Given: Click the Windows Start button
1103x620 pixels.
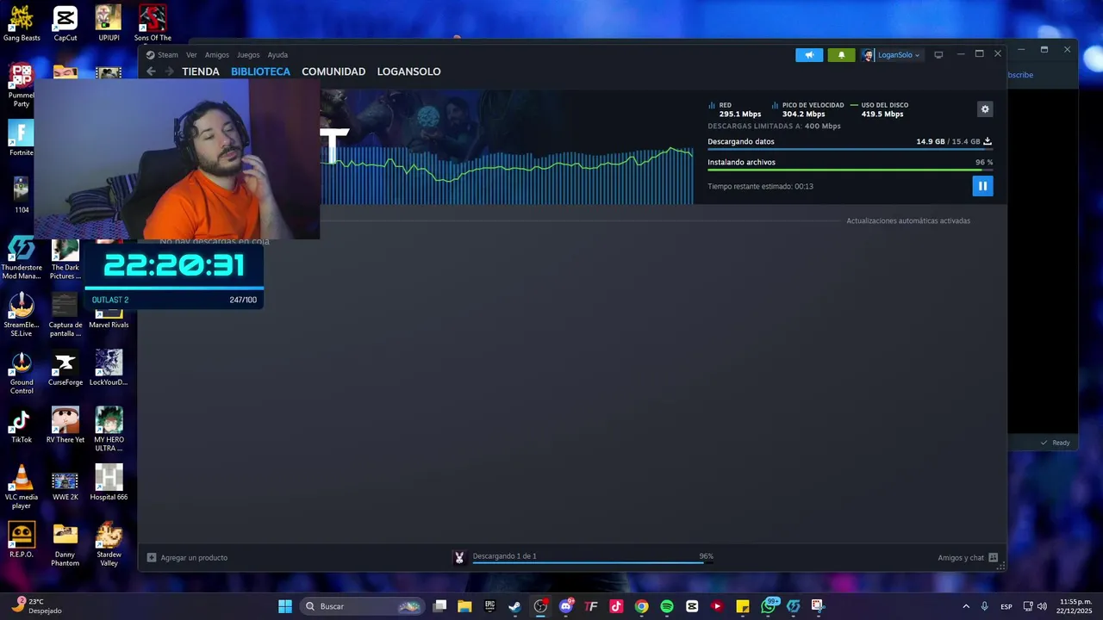Looking at the screenshot, I should (x=285, y=606).
